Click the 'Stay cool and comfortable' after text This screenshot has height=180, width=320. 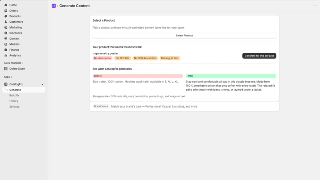pos(231,86)
